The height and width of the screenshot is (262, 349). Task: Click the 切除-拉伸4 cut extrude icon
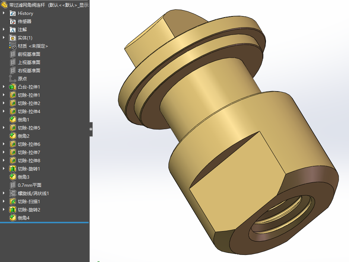[13, 111]
